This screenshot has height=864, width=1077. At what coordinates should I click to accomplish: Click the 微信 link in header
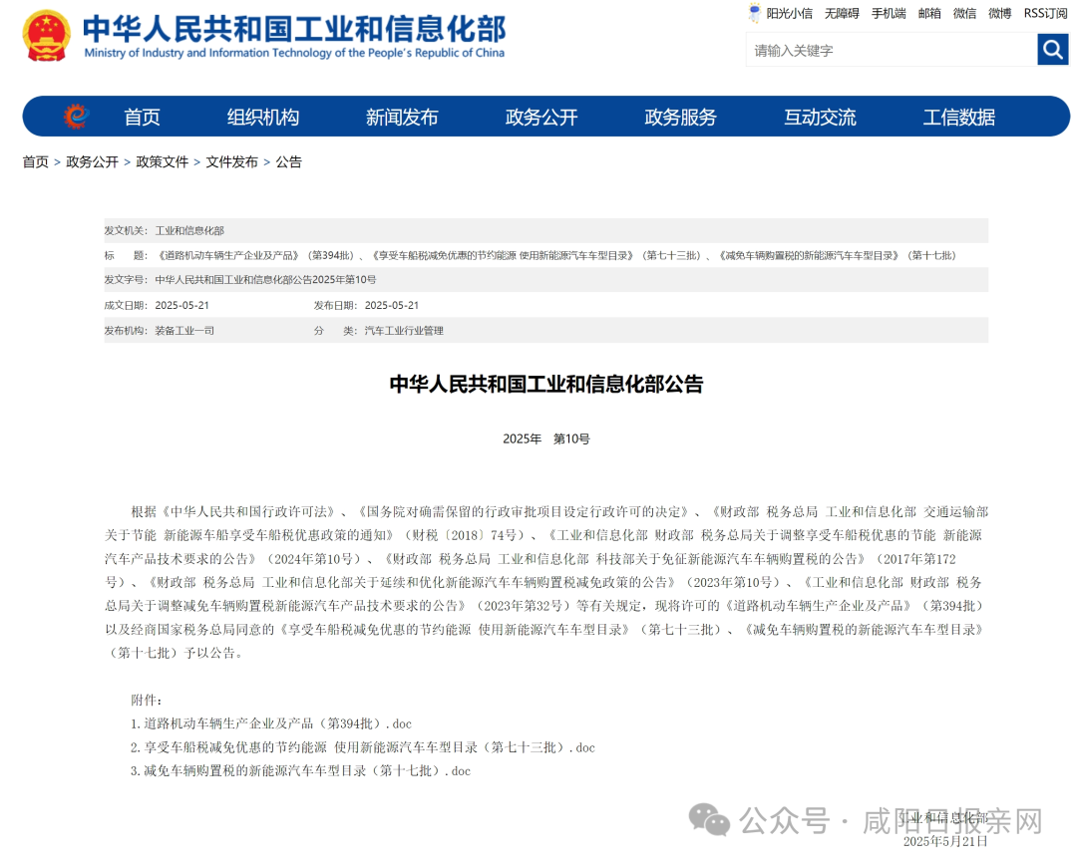coord(964,13)
